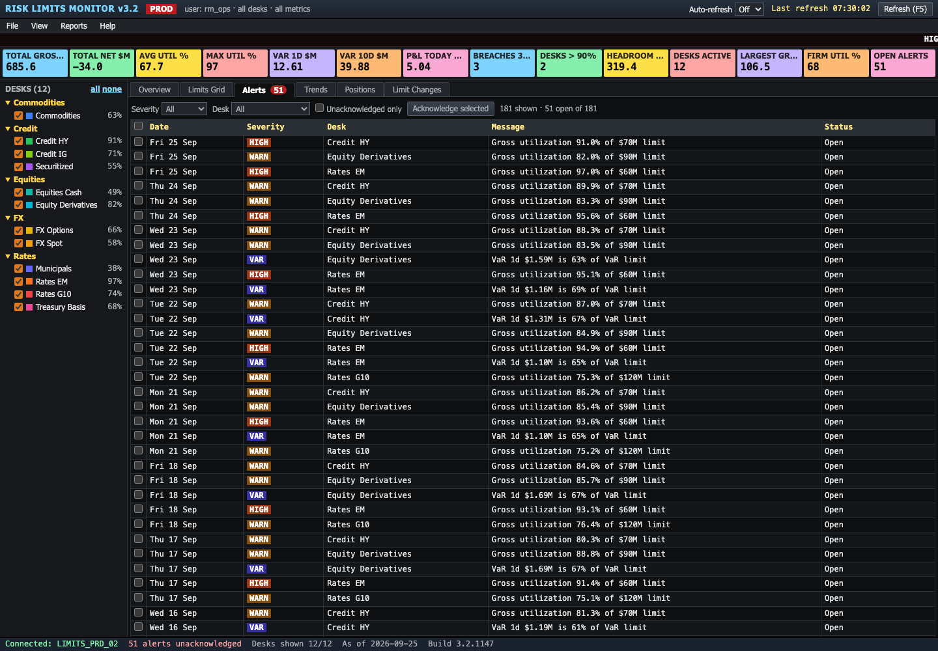Click the OPEN ALERTS metric tile
The image size is (938, 651).
point(903,63)
